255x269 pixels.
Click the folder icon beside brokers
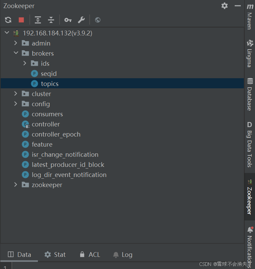click(x=25, y=53)
